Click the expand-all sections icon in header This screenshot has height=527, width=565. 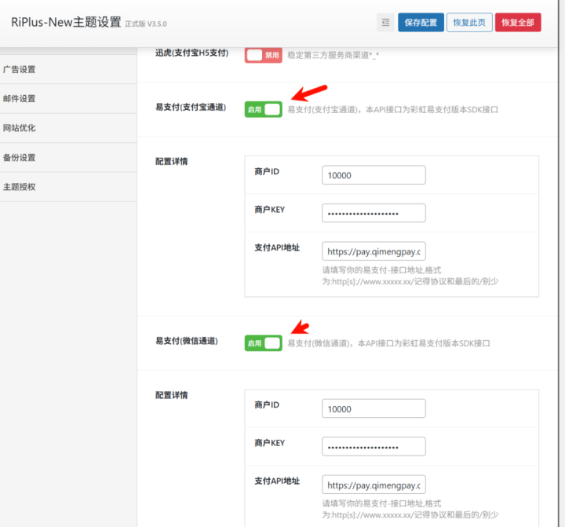coord(385,22)
